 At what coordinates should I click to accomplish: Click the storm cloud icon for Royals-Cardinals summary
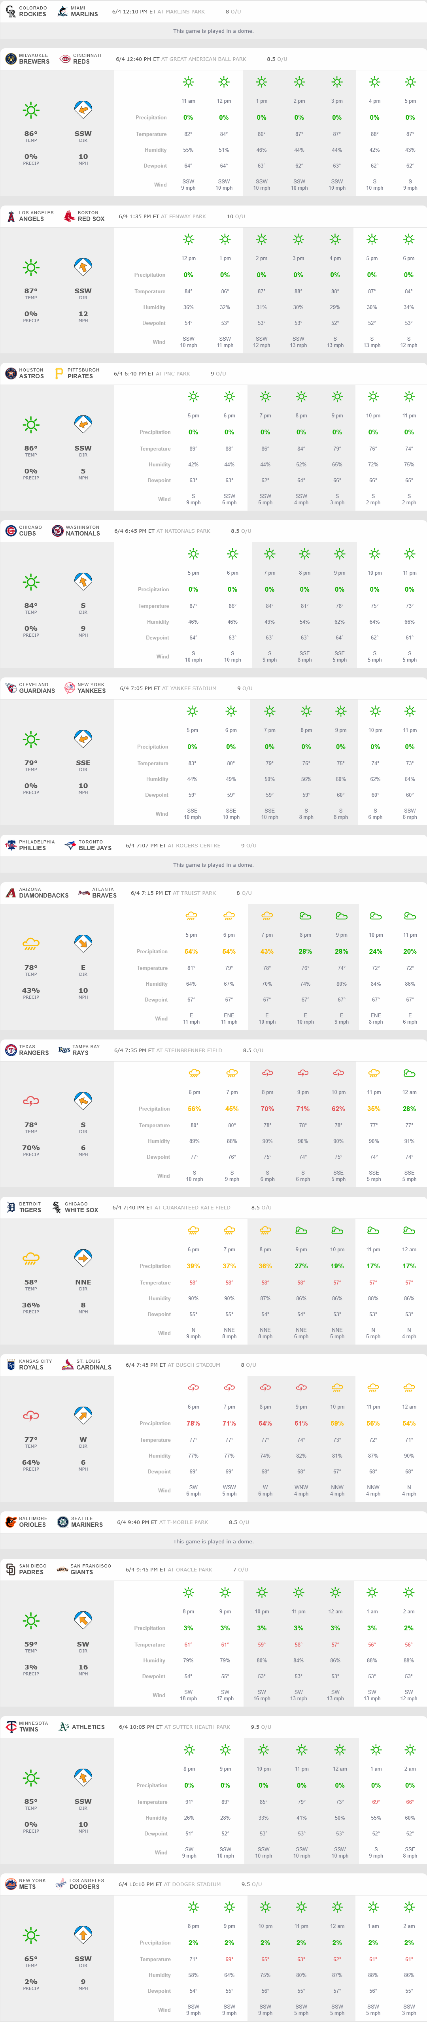click(30, 1415)
